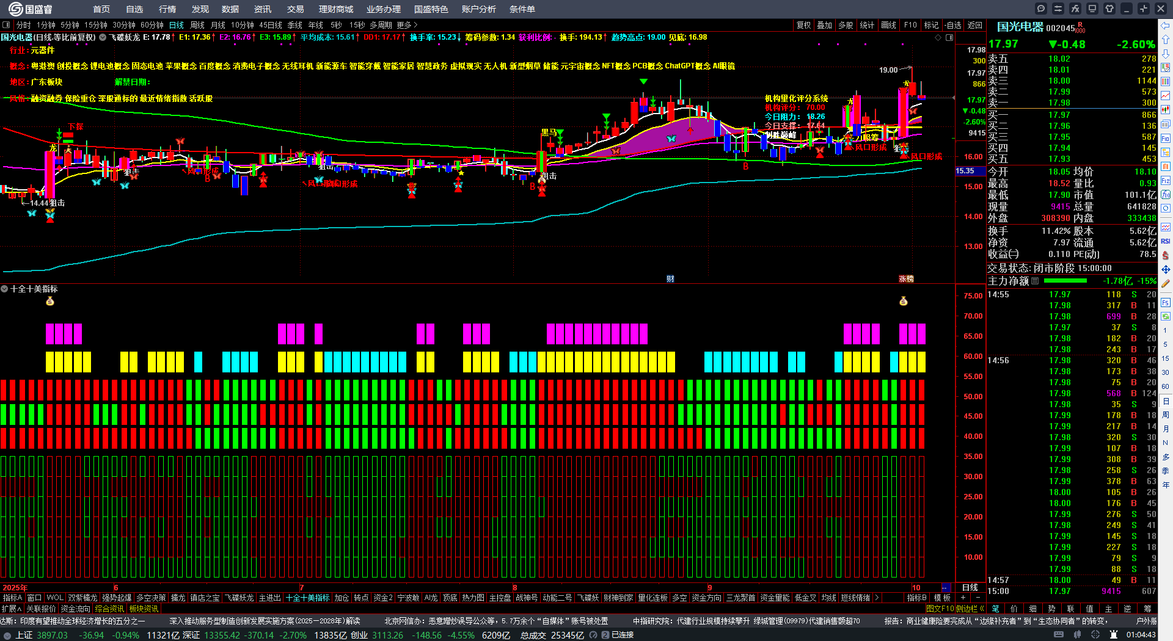Click the FS icon in right sidebar

click(1166, 303)
